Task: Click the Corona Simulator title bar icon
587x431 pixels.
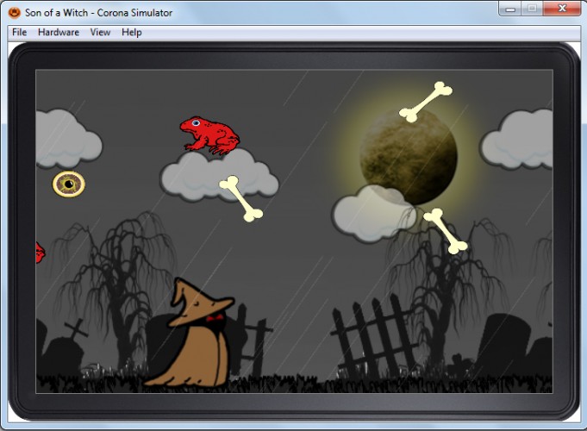Action: click(15, 12)
